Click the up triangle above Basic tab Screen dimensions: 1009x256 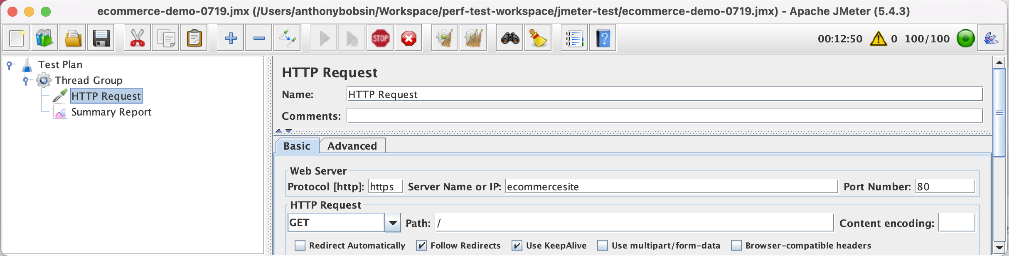coord(279,131)
